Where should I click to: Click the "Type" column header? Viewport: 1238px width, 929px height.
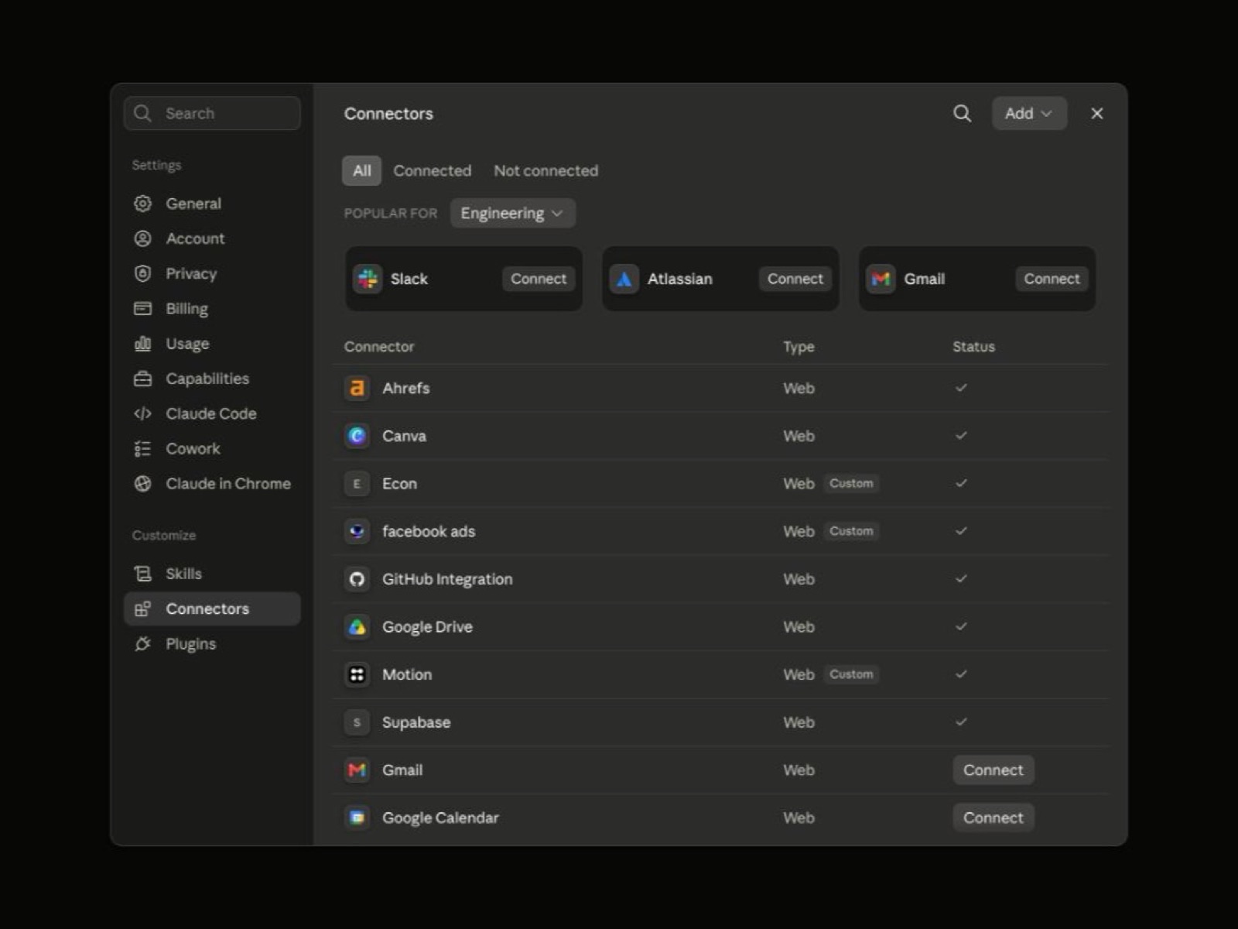[x=799, y=347]
